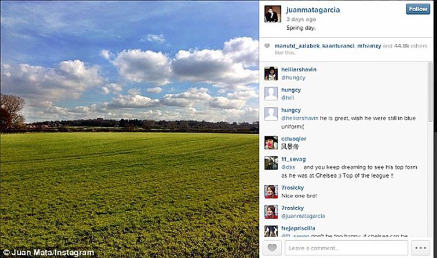
Task: Open kaanturanci's profile link
Action: click(338, 46)
